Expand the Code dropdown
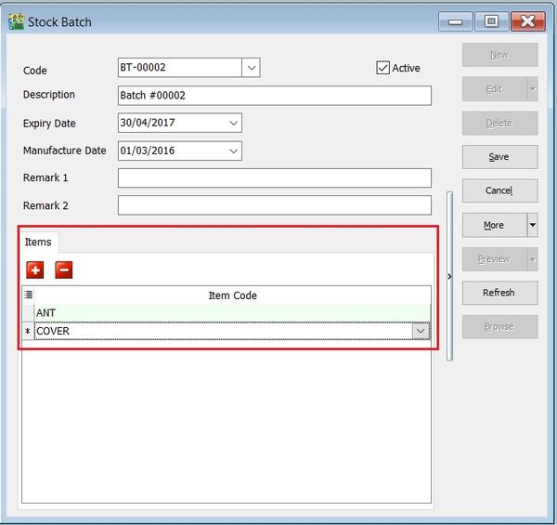557x525 pixels. click(251, 67)
